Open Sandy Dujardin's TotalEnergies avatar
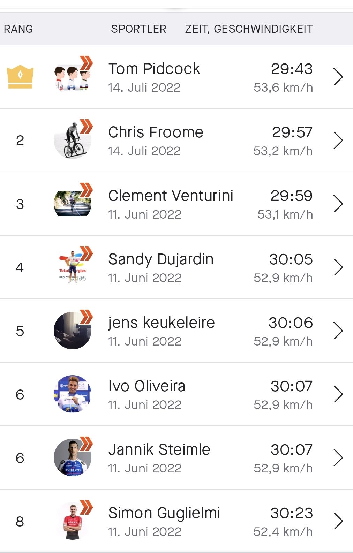The width and height of the screenshot is (353, 553). (x=73, y=267)
